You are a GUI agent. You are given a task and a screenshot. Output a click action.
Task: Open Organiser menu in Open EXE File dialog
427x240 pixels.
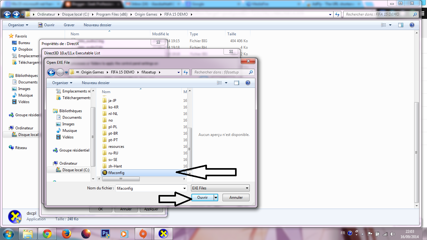[62, 83]
